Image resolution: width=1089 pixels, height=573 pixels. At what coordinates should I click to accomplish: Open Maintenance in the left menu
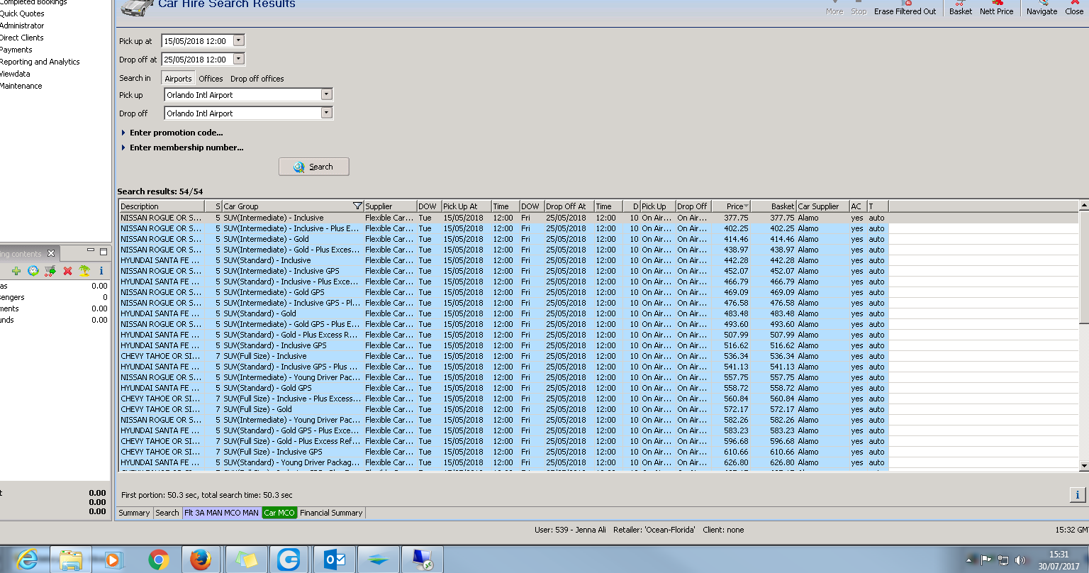(x=21, y=86)
